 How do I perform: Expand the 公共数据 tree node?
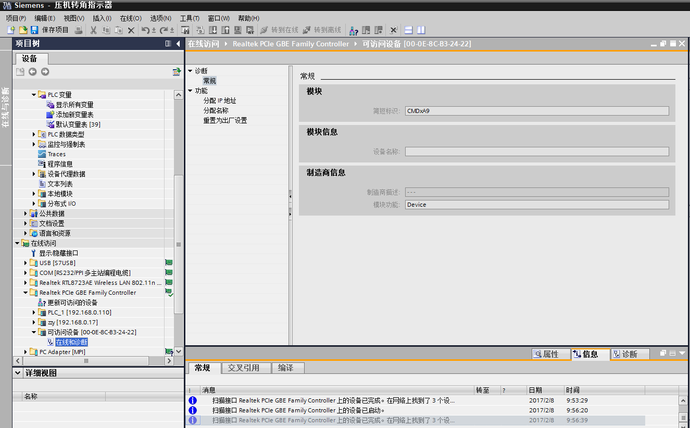click(x=26, y=213)
